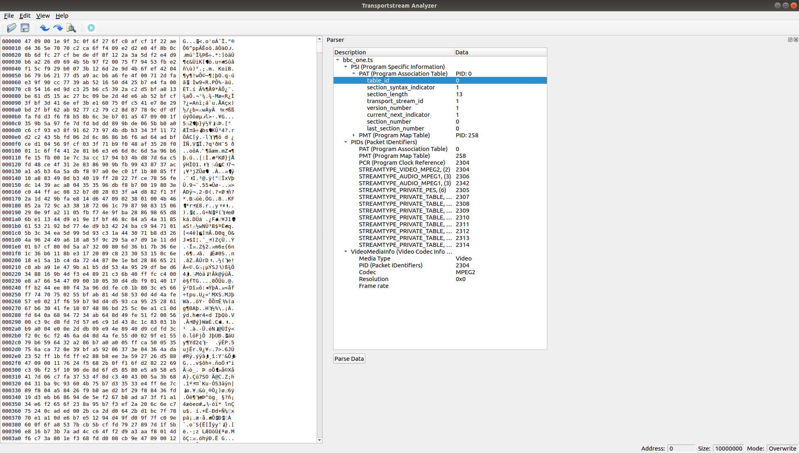799x453 pixels.
Task: Select STREAMTYPE_AUDIO_MPEG1 row with PID 2342
Action: tap(440, 183)
